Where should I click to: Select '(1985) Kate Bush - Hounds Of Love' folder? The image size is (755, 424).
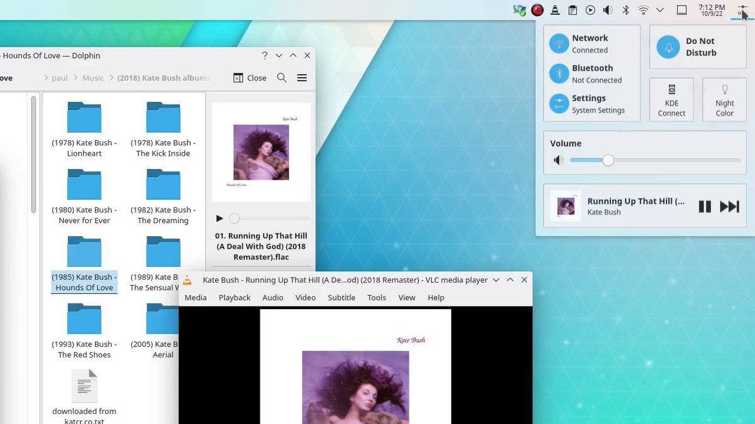[84, 264]
